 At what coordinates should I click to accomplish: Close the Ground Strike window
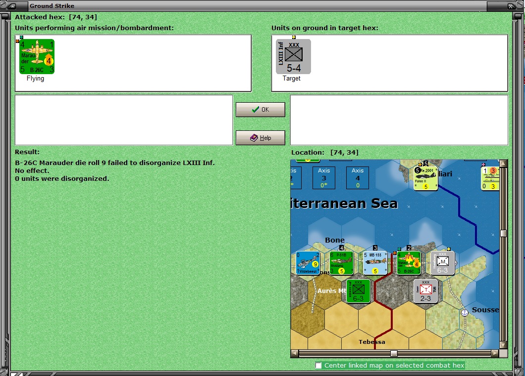coord(511,6)
